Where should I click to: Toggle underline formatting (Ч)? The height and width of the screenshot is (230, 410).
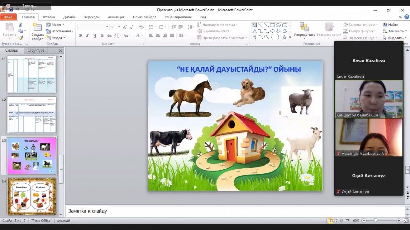95,35
